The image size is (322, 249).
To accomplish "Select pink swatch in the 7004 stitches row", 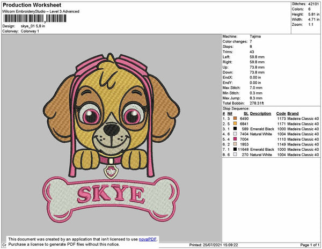I will click(235, 139).
